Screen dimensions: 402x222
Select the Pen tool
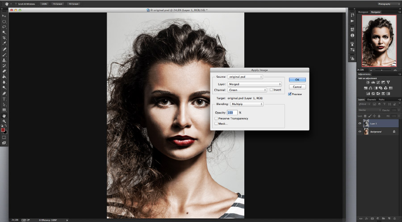point(4,93)
